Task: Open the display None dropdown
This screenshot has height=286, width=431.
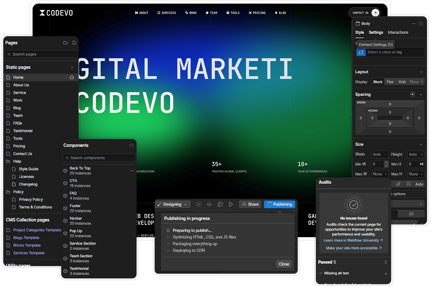Action: pyautogui.click(x=417, y=82)
